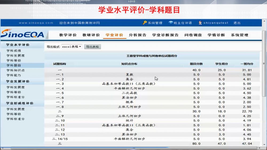The width and height of the screenshot is (267, 150).
Task: Select 学科能力 in the left sidebar
Action: tap(14, 75)
